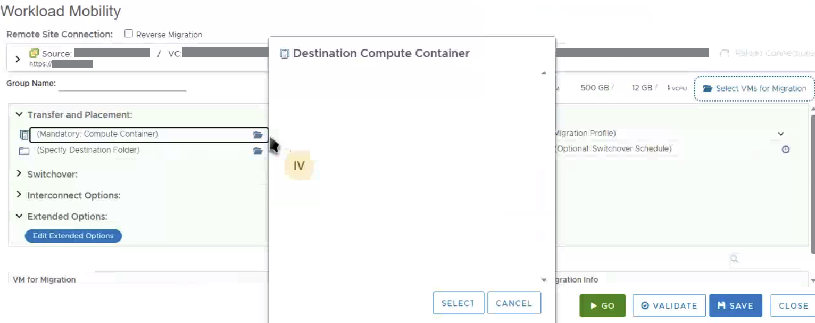The width and height of the screenshot is (815, 323).
Task: Open the Compute Container folder browser icon
Action: click(258, 135)
